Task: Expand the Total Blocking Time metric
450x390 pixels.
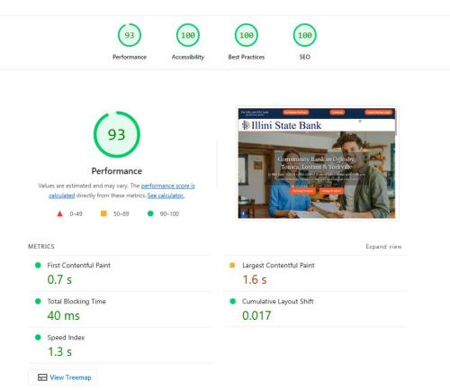Action: click(120, 309)
